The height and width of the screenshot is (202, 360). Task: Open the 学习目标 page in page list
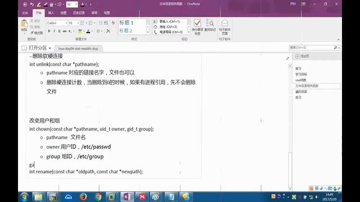click(301, 74)
